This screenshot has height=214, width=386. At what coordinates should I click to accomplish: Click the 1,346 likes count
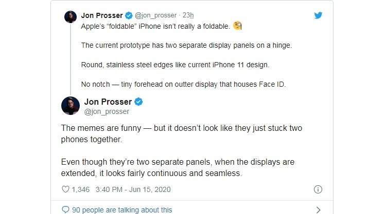point(80,189)
